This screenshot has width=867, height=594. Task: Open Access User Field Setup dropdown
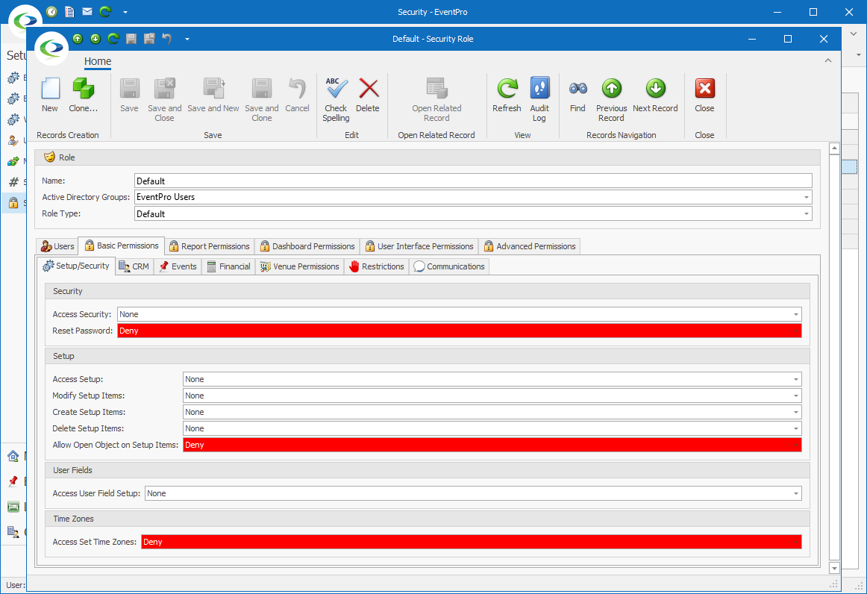(796, 494)
